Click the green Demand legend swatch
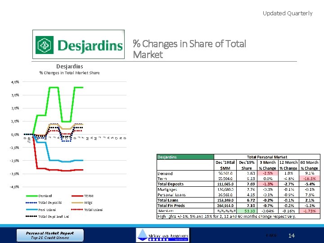324x243 pixels. tap(32, 196)
